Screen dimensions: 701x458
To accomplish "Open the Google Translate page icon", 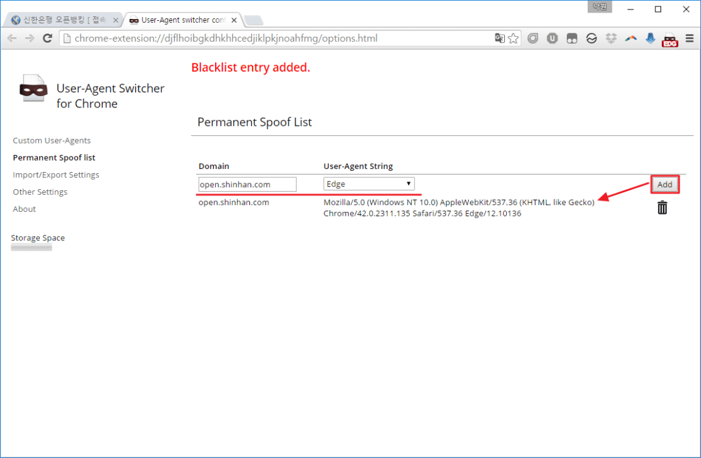I will click(500, 39).
